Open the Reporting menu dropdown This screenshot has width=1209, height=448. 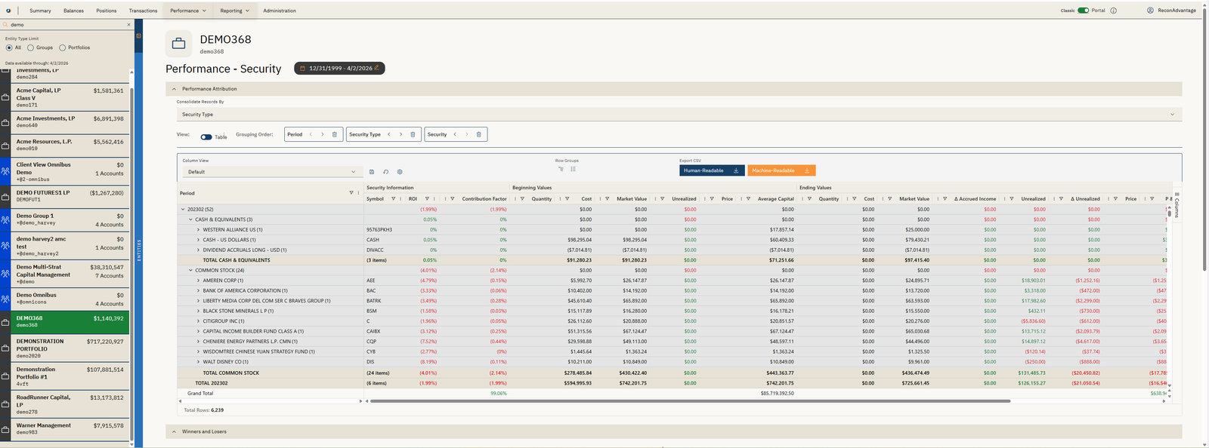pos(234,11)
